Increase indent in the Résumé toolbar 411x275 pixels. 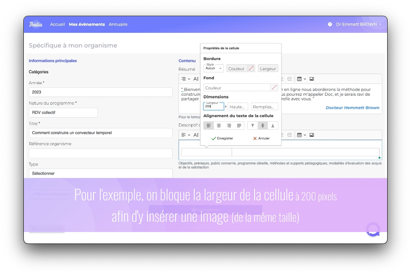[289, 79]
